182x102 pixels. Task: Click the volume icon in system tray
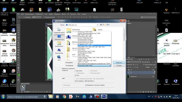coord(167,97)
